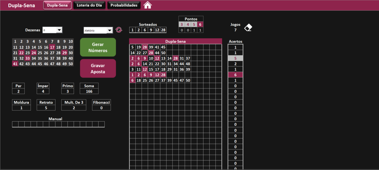Click the Sorteados label
The image size is (379, 170).
(148, 24)
